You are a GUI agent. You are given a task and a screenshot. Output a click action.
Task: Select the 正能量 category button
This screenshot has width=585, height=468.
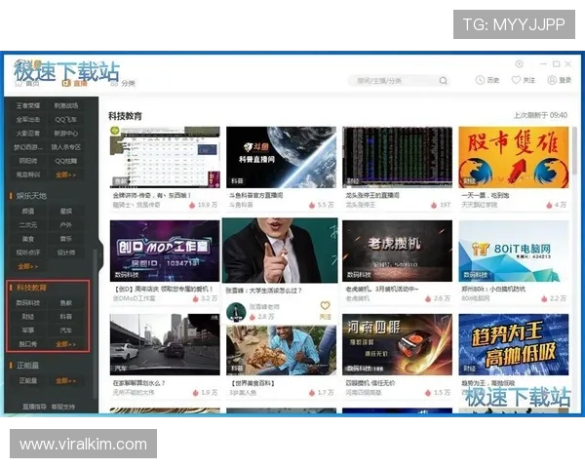tap(28, 380)
